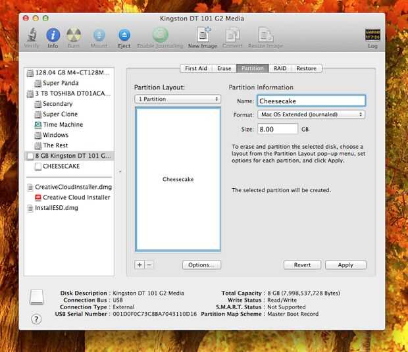Image resolution: width=408 pixels, height=352 pixels.
Task: Click the Apply button
Action: (345, 265)
